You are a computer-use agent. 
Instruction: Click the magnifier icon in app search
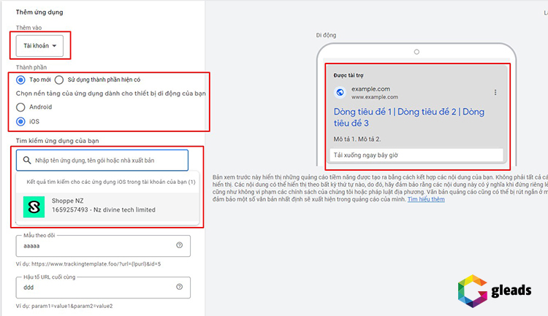pyautogui.click(x=28, y=160)
